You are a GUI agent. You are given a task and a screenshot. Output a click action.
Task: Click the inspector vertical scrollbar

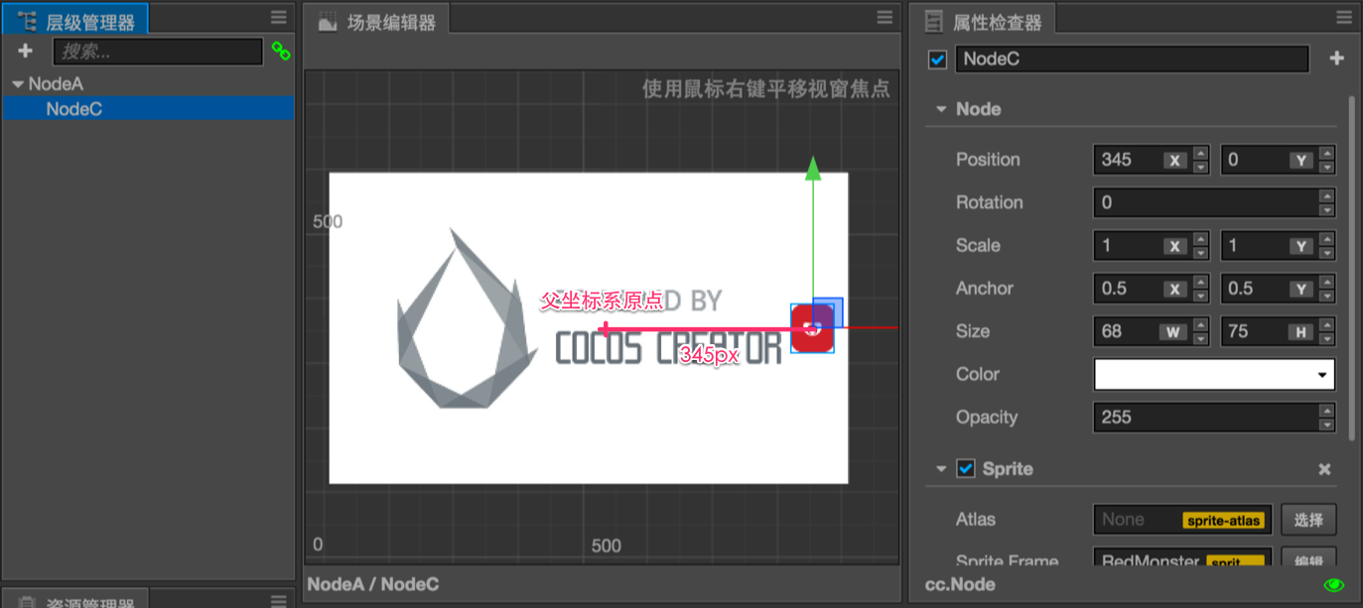click(1351, 268)
